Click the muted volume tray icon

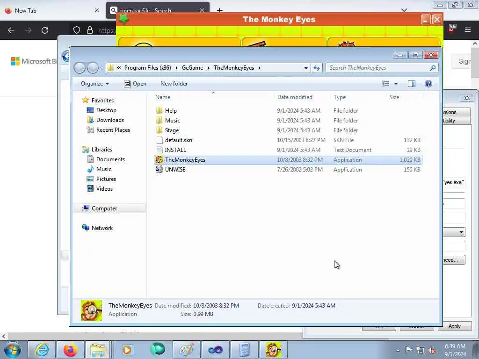[432, 350]
